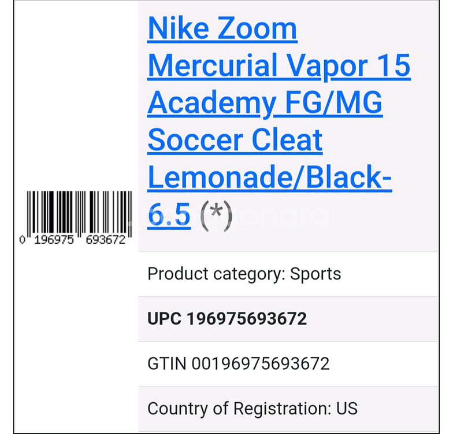
Task: Click the word "Sports" in the category
Action: pyautogui.click(x=315, y=274)
